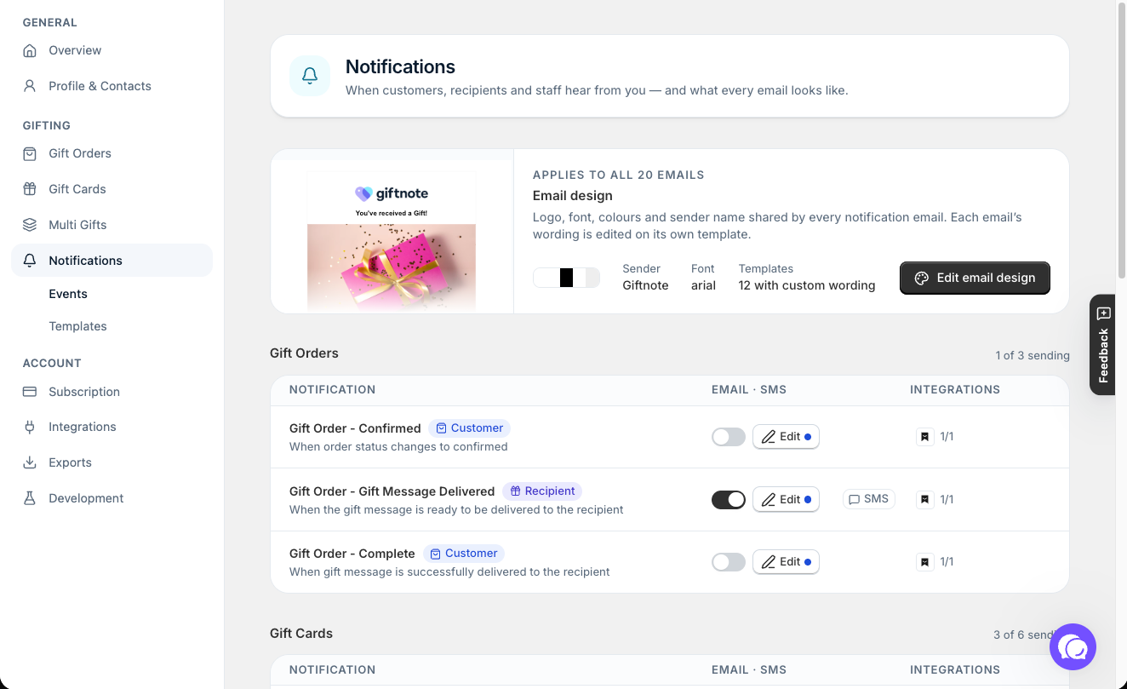
Task: Click the Notifications bell icon in sidebar
Action: (x=30, y=261)
